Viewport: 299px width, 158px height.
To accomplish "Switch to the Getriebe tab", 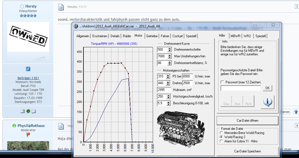I will (x=152, y=36).
